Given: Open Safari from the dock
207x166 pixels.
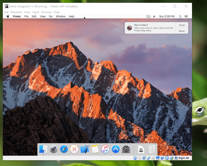Looking at the screenshot, I should pyautogui.click(x=64, y=149).
